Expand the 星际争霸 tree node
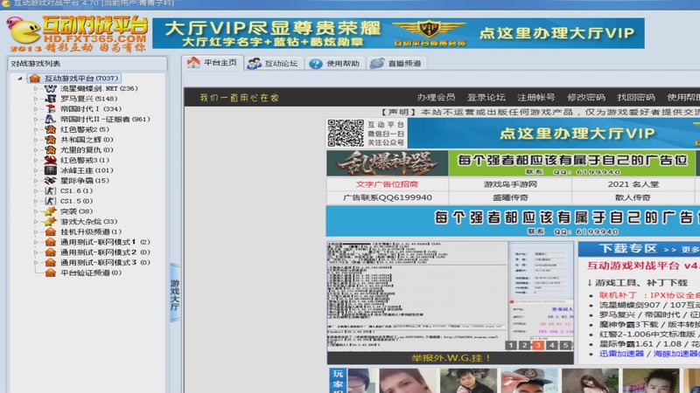700x393 pixels. [x=36, y=181]
